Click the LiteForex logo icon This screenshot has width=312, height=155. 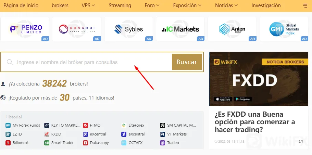[x=124, y=125]
